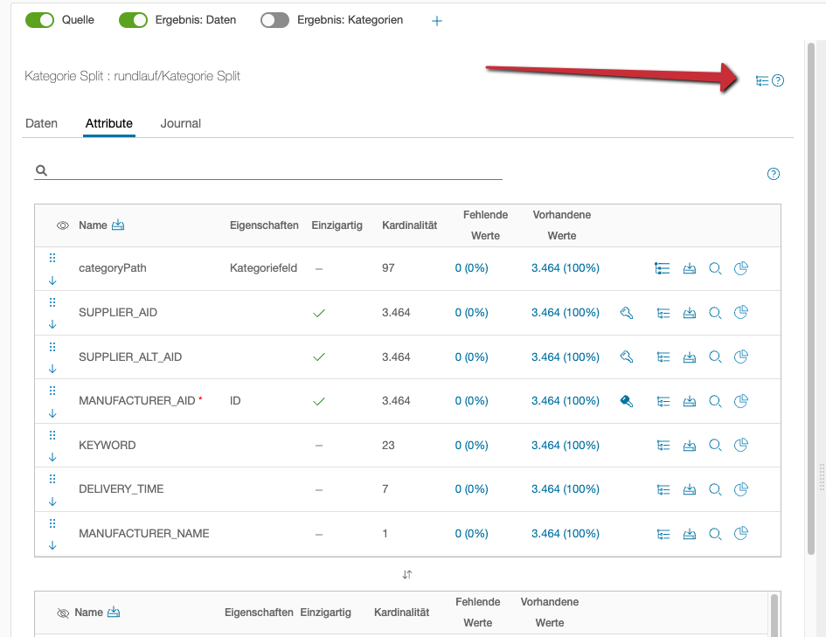Enable the Ergebnis: Kategorien switch
Screen dimensions: 826x637
click(274, 20)
